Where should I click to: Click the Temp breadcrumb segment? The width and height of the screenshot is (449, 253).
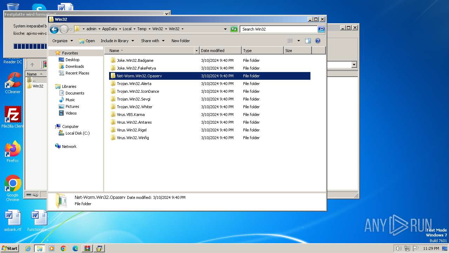tap(142, 29)
